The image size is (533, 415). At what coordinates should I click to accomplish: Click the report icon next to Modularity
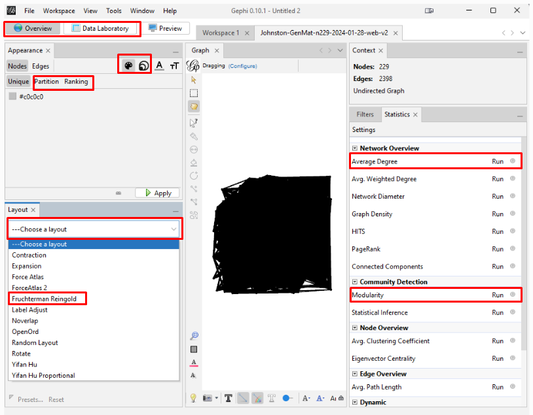(x=513, y=295)
